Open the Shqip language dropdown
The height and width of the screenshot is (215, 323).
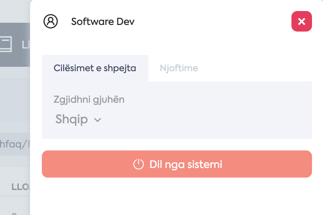point(78,119)
